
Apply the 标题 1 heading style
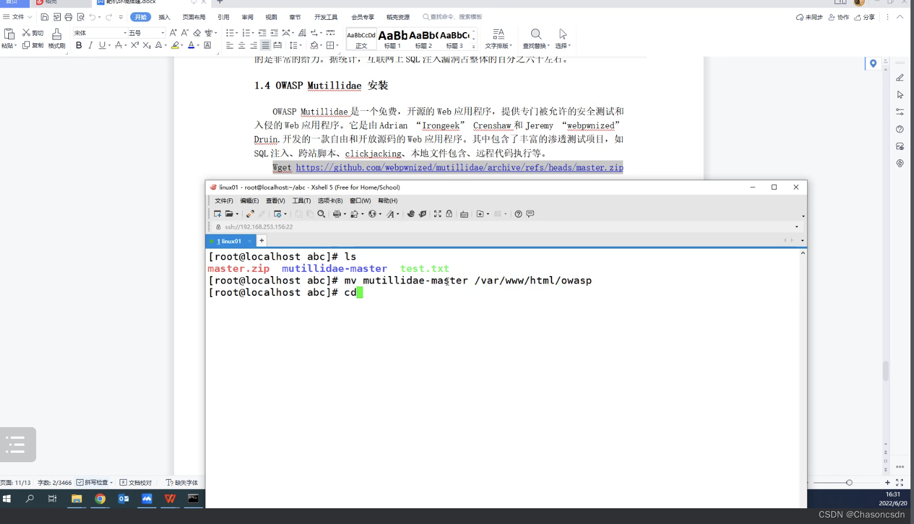point(392,39)
